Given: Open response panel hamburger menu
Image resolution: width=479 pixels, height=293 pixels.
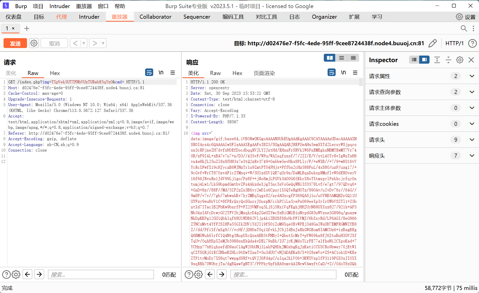Looking at the screenshot, I should point(355,72).
